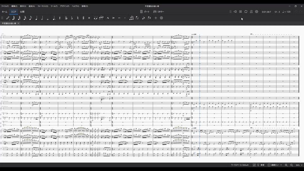Open 編集(E) menu
Viewport: 304px width, 171px height.
coord(14,6)
